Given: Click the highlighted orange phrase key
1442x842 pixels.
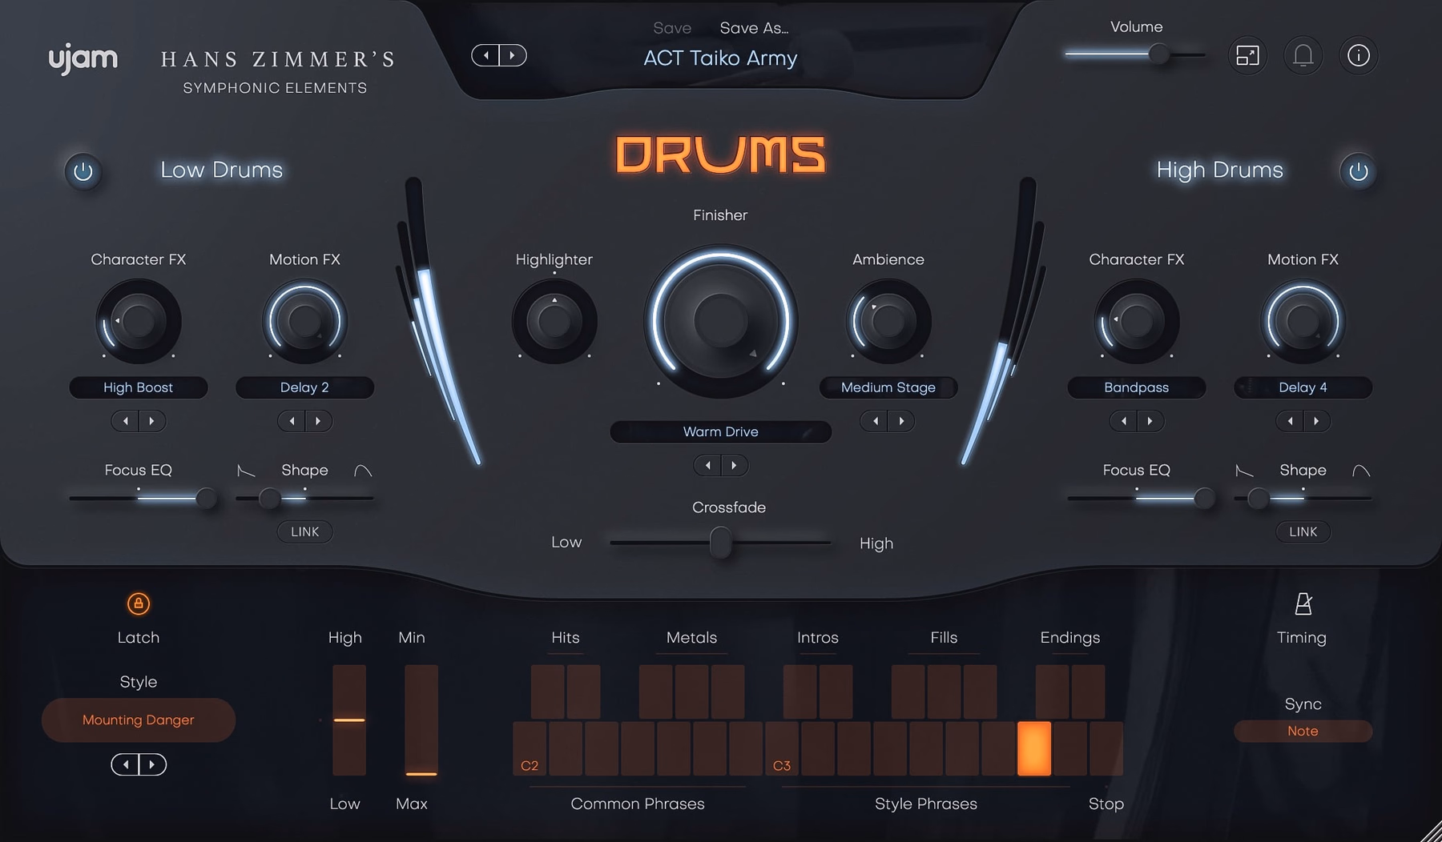Looking at the screenshot, I should 1034,749.
